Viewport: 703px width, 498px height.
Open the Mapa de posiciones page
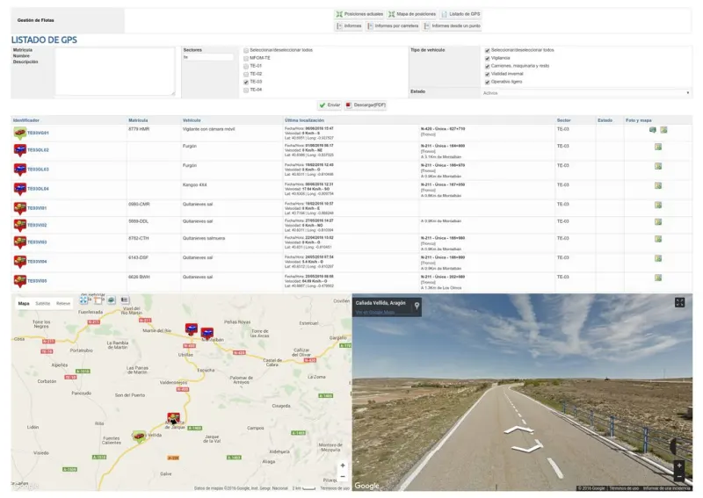point(412,14)
